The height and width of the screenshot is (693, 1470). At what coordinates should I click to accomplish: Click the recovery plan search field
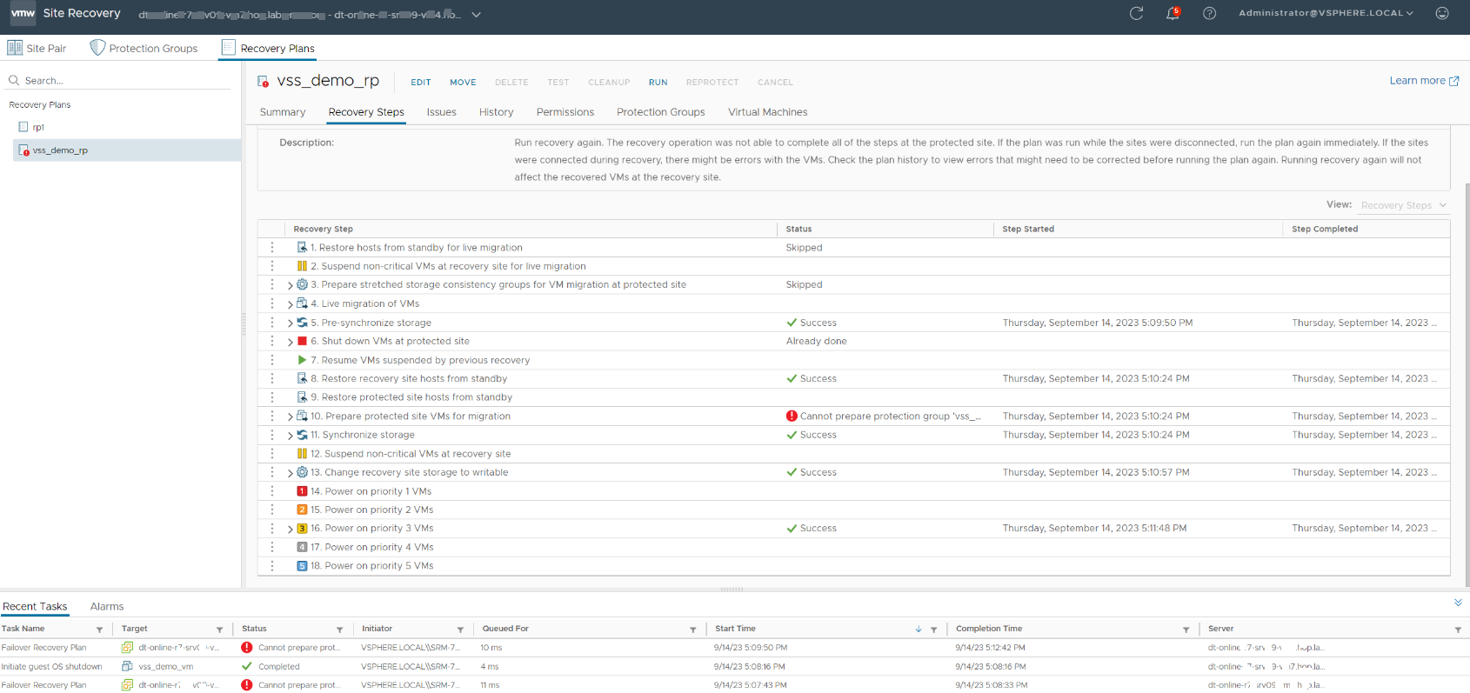122,81
